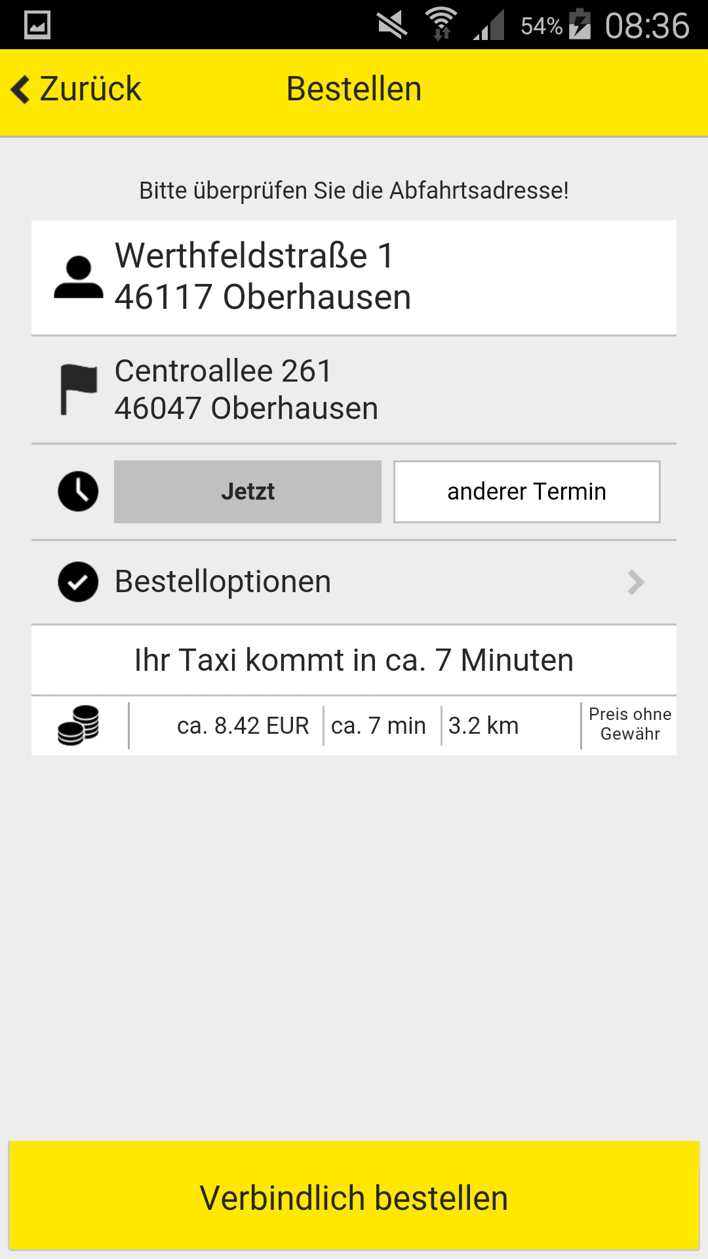Screen dimensions: 708x1259
Task: Tap the coins price icon
Action: (79, 725)
